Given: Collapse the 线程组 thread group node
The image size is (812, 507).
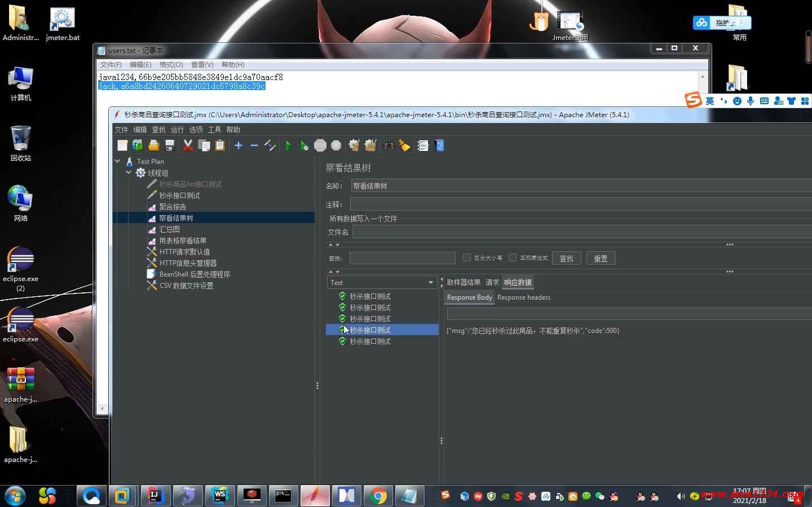Looking at the screenshot, I should 129,172.
